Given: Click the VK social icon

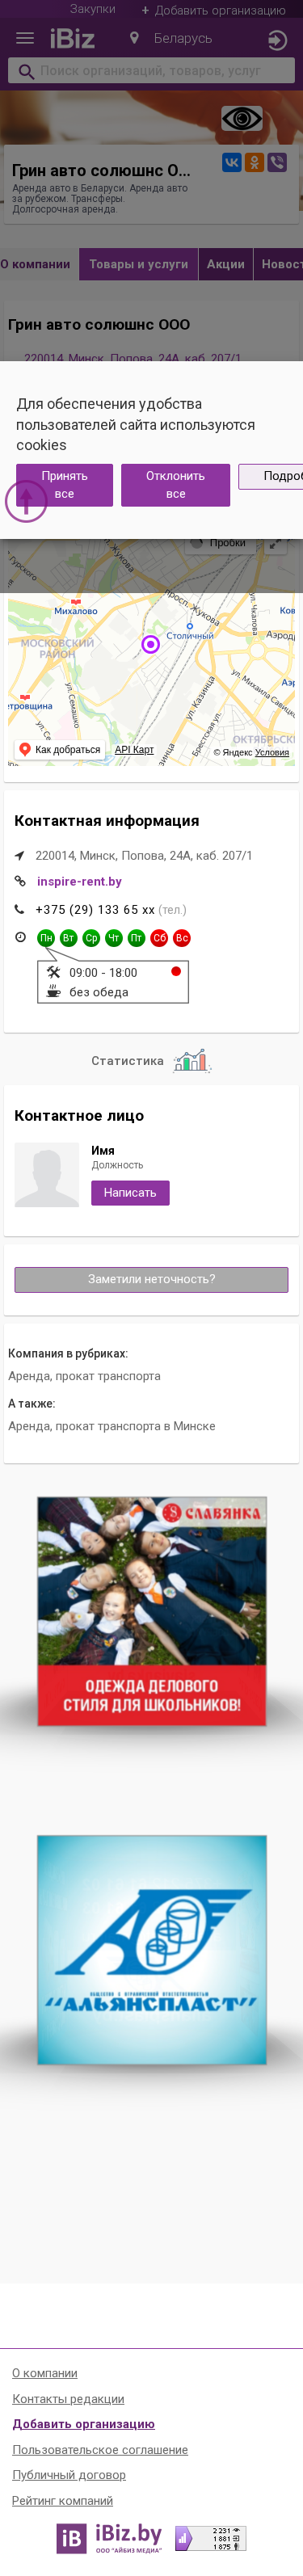Looking at the screenshot, I should tap(231, 162).
